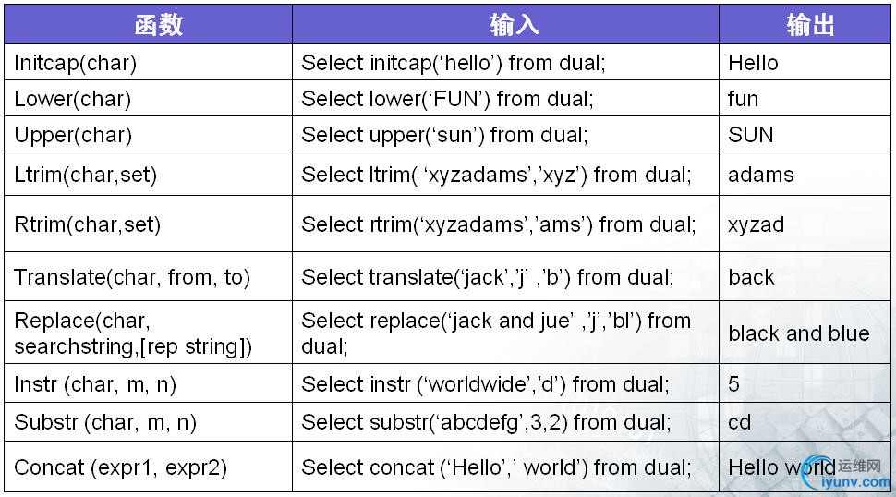The image size is (896, 497).
Task: Click the 'black and blue' output cell
Action: pyautogui.click(x=805, y=333)
